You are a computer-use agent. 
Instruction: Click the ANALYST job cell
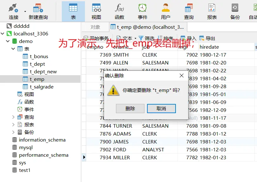(159, 150)
